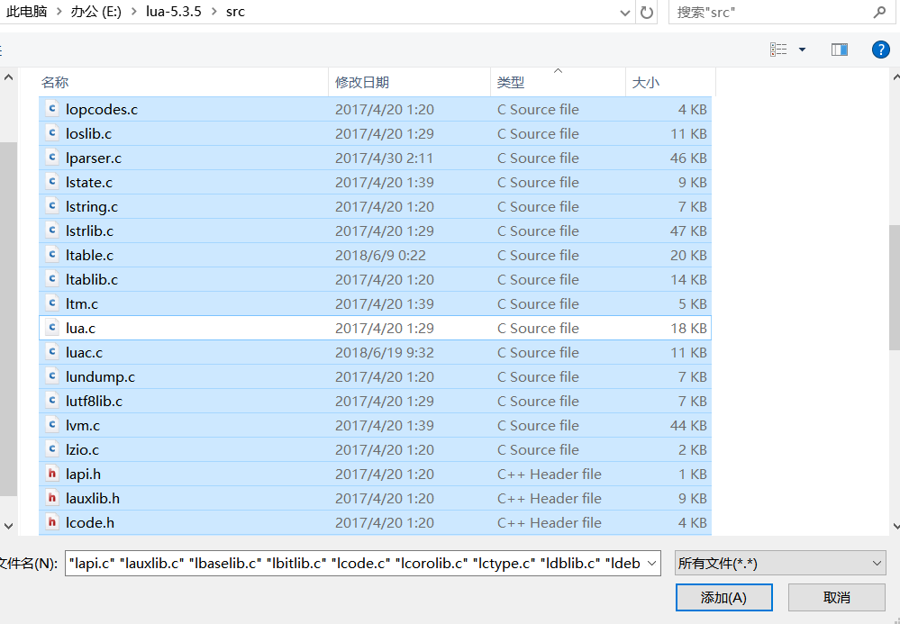The width and height of the screenshot is (900, 624).
Task: Click the 添加(A) button
Action: (723, 598)
